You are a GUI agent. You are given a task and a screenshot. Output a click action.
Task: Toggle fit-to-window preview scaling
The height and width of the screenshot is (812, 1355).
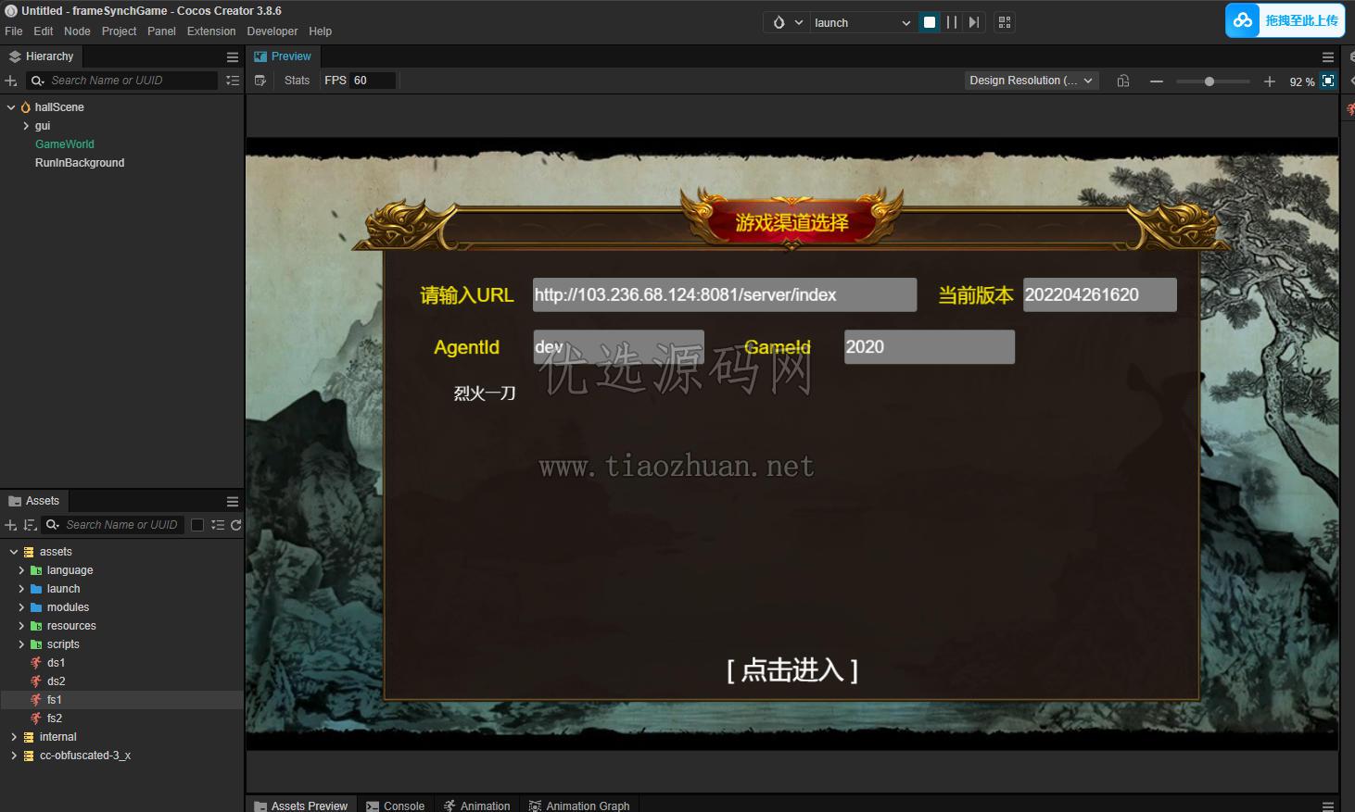click(1328, 81)
